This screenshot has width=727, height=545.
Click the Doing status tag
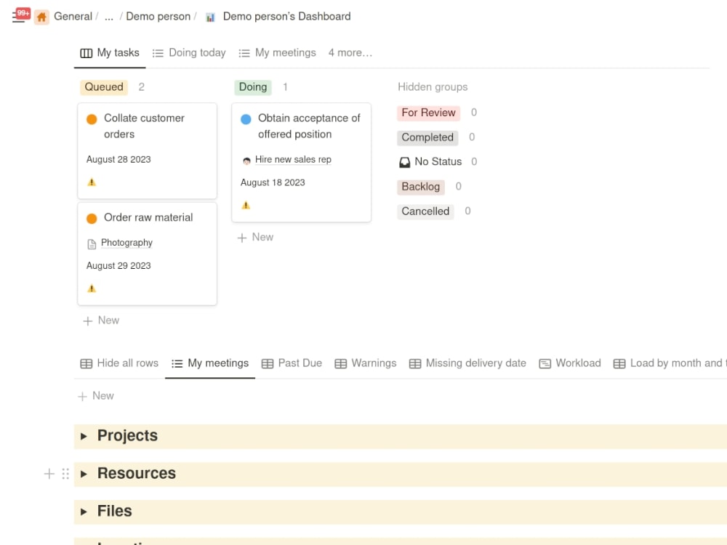click(x=253, y=87)
